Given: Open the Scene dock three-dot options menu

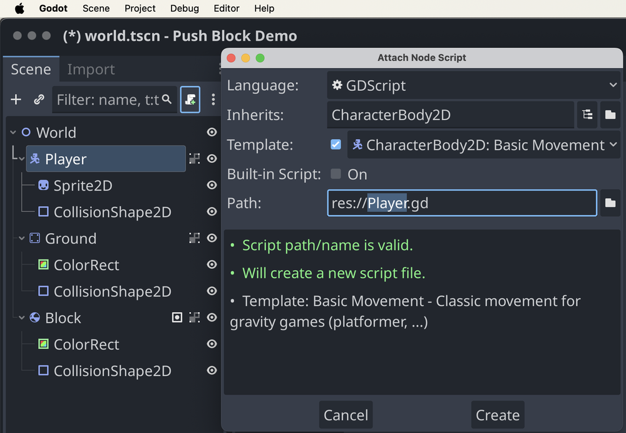Looking at the screenshot, I should tap(213, 100).
